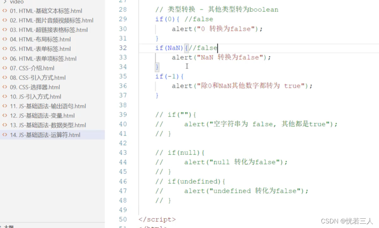Click line number 39 in gutter
This screenshot has width=379, height=228.
click(x=123, y=115)
